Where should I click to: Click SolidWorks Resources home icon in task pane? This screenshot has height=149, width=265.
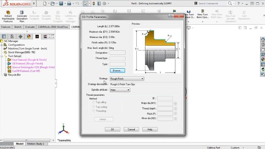pyautogui.click(x=263, y=40)
